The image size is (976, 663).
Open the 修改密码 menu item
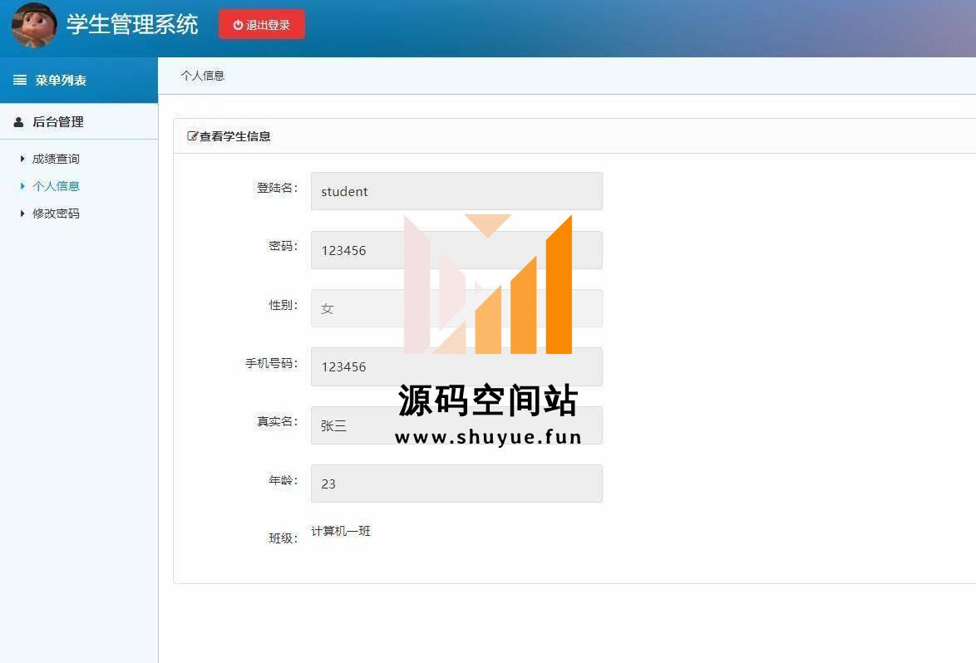pyautogui.click(x=56, y=214)
